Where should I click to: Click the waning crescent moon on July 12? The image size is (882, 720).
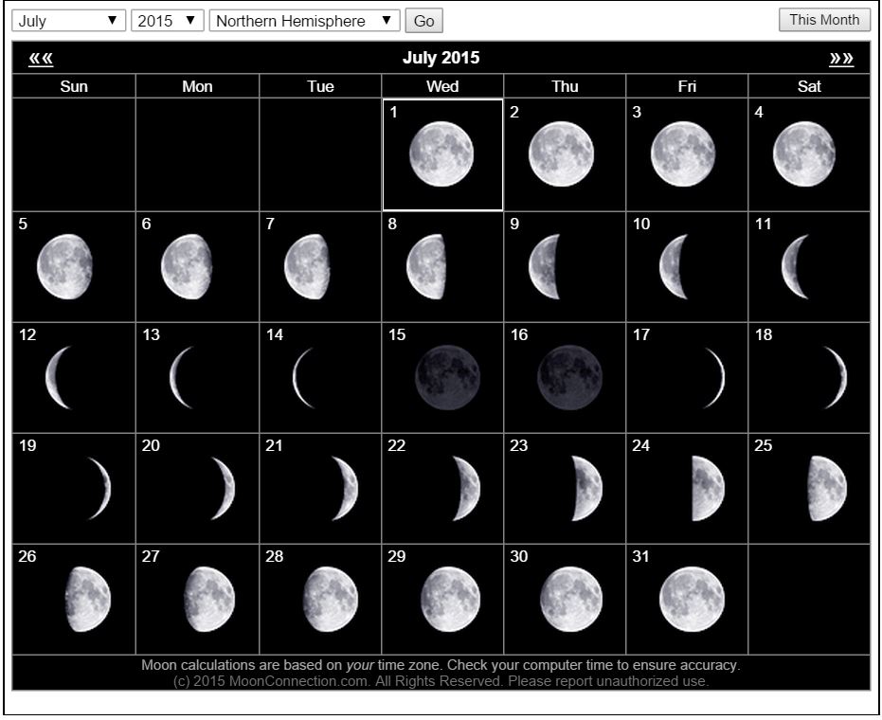point(59,377)
